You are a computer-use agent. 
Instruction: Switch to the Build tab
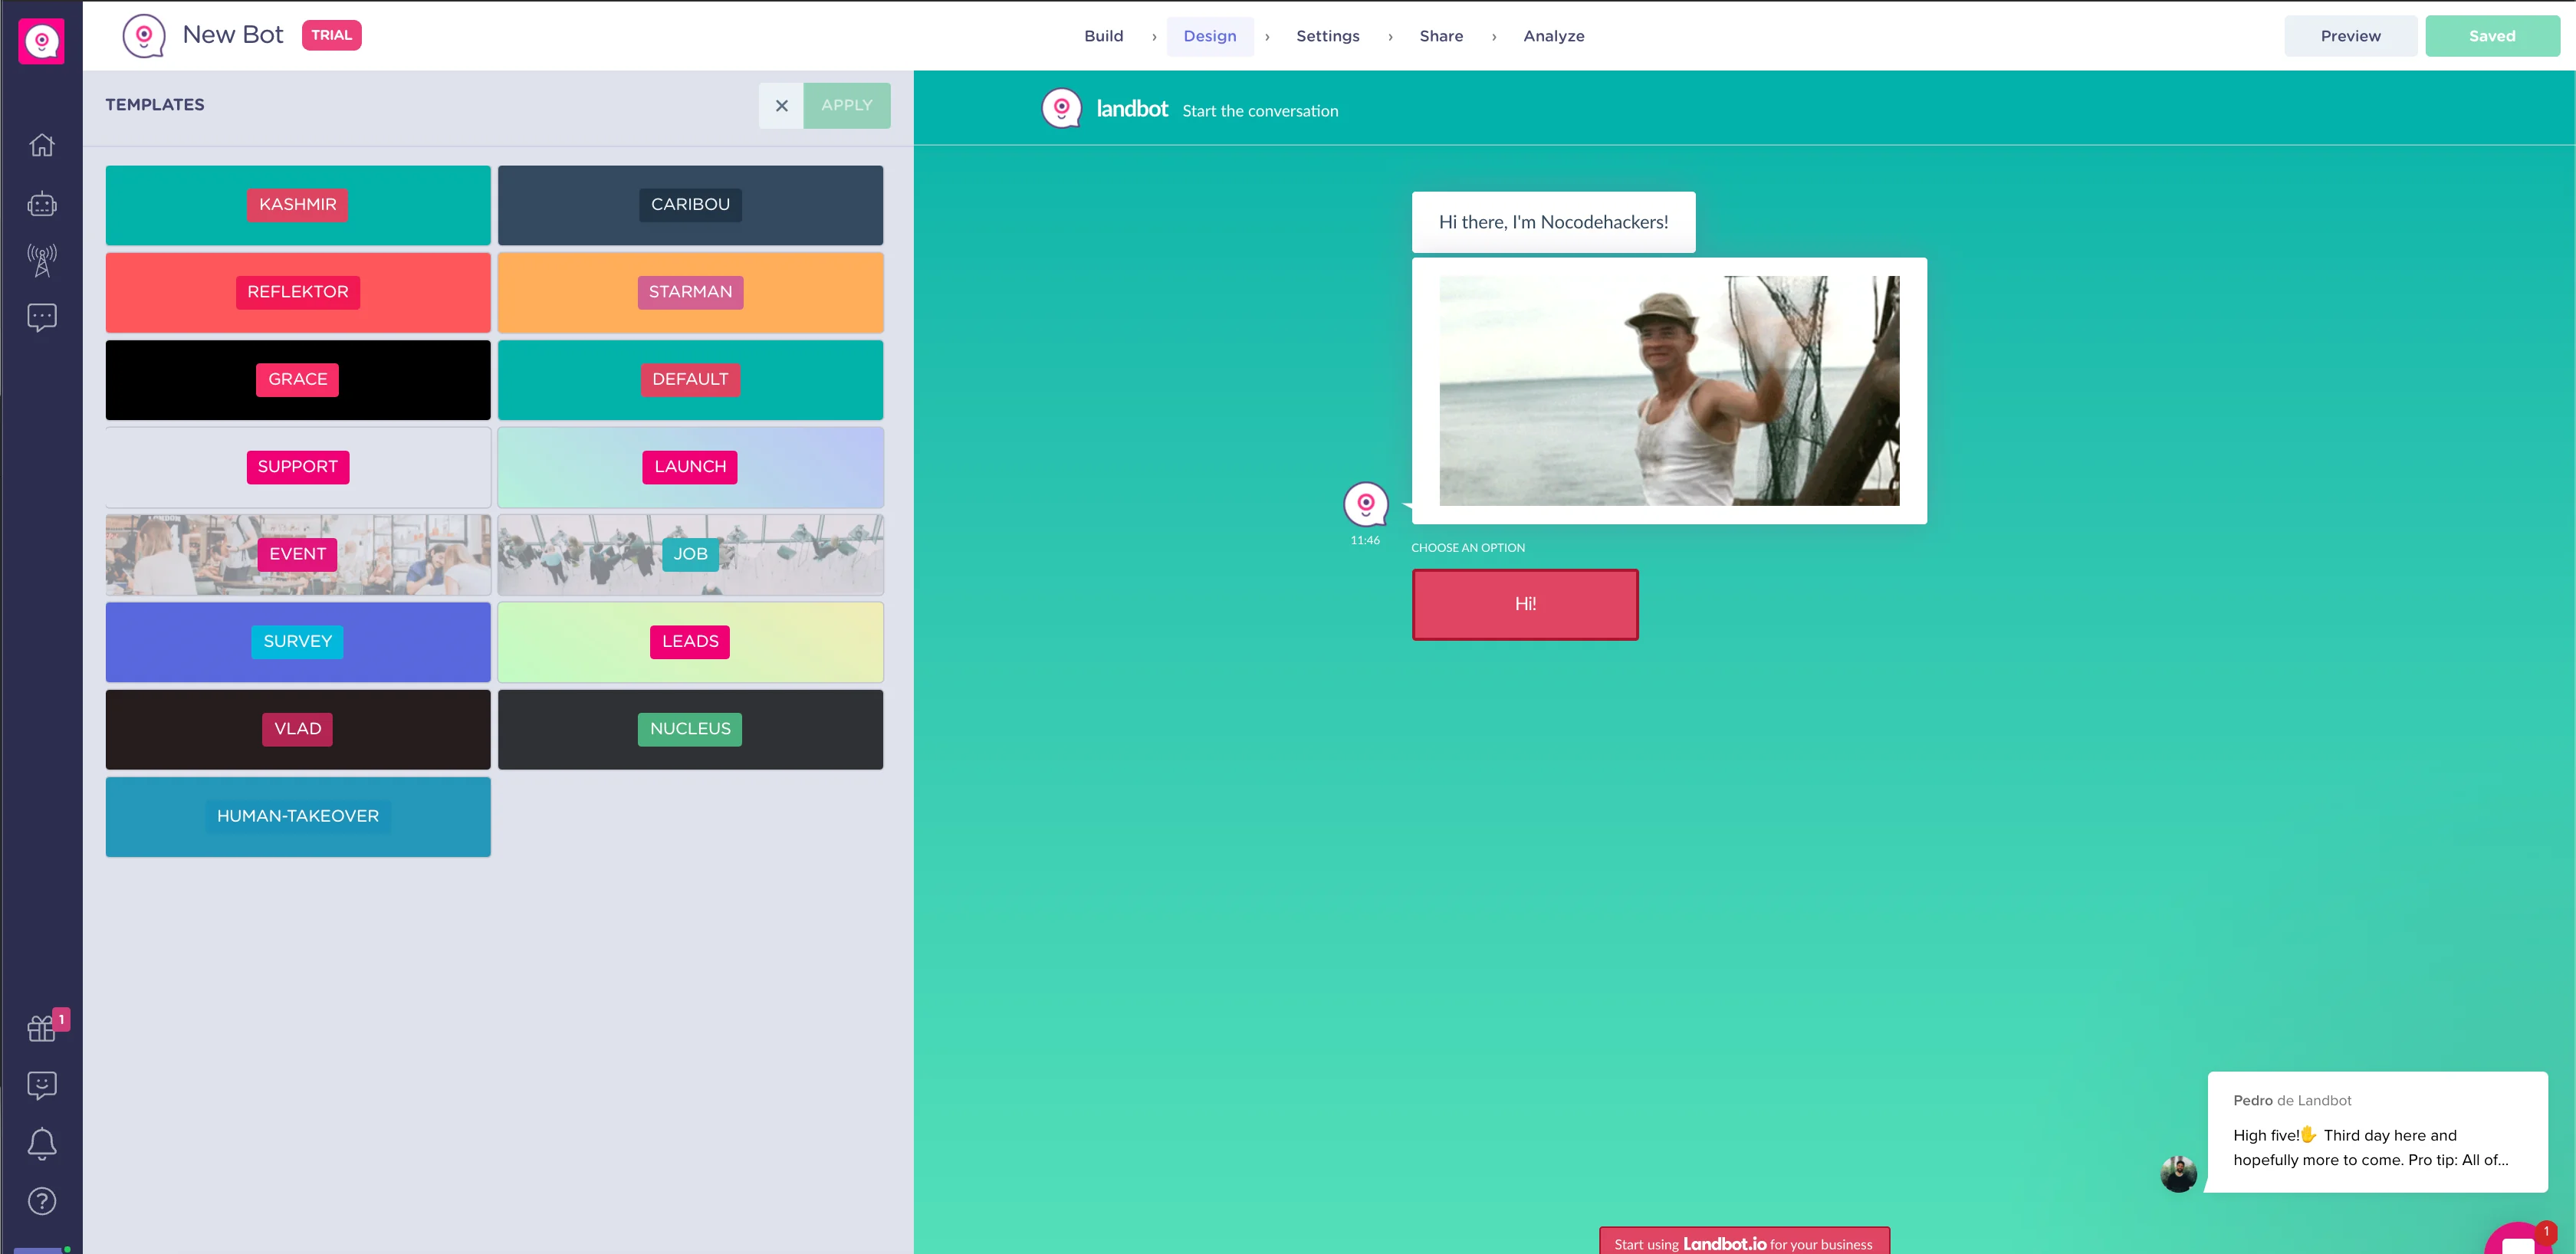(1103, 36)
